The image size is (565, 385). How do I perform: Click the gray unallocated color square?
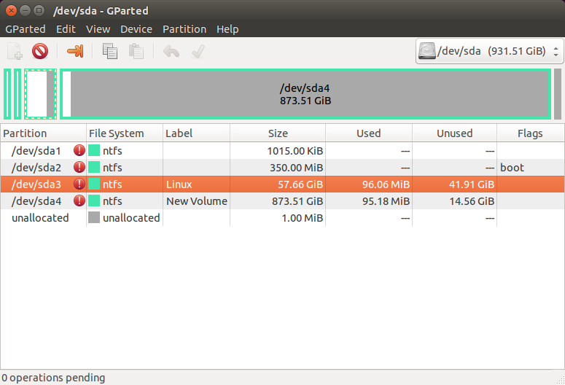coord(94,217)
